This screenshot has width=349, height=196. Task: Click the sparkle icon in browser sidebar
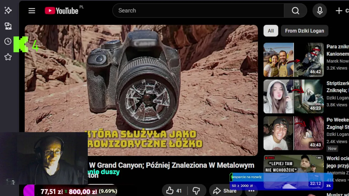pos(8,10)
